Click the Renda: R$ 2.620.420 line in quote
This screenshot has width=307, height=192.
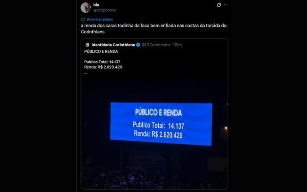(103, 67)
